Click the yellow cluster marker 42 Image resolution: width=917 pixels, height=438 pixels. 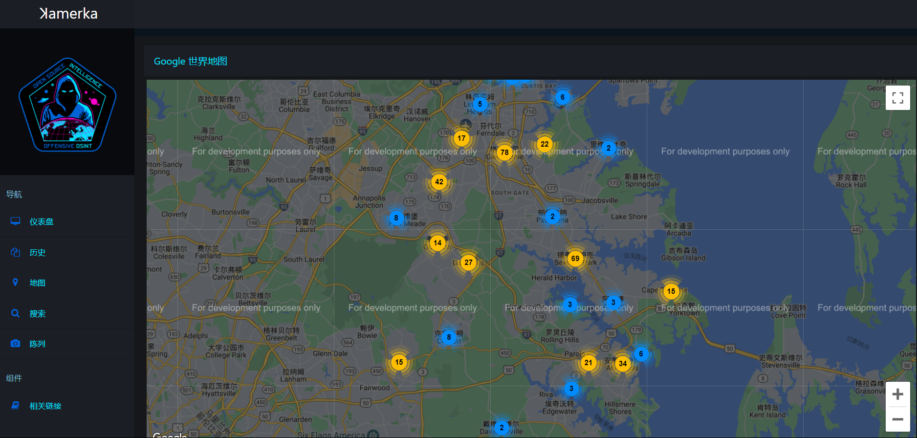(x=439, y=182)
